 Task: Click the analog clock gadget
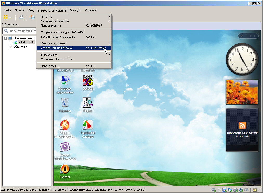(242, 59)
